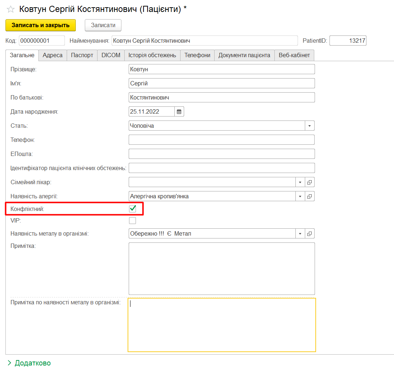Open calendar picker for Дата народження
The height and width of the screenshot is (372, 394).
tap(179, 111)
